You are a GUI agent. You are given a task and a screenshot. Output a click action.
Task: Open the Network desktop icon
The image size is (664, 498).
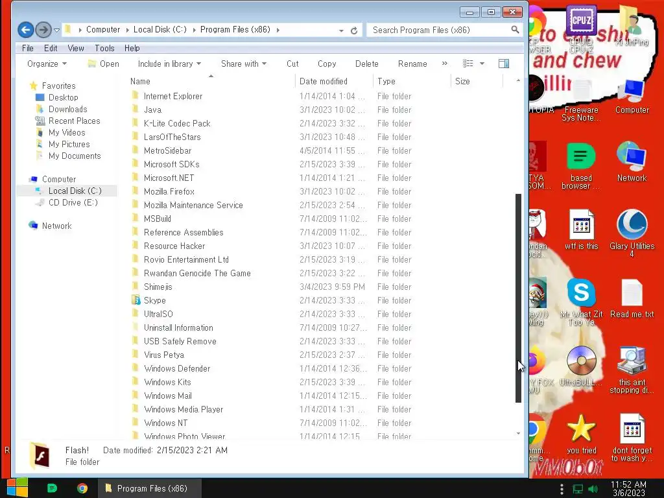pyautogui.click(x=632, y=161)
